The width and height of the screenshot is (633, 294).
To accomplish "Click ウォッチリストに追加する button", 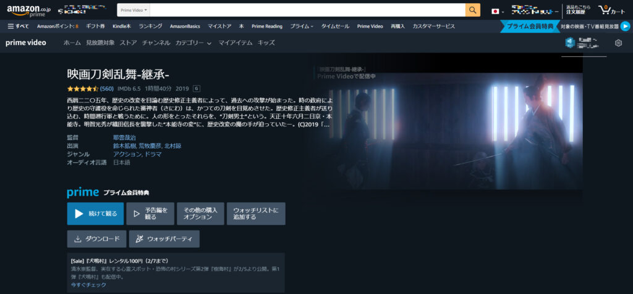I will tap(256, 213).
